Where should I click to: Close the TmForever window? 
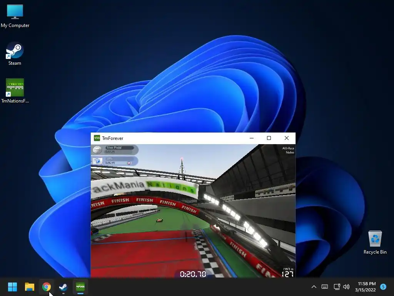pyautogui.click(x=286, y=138)
